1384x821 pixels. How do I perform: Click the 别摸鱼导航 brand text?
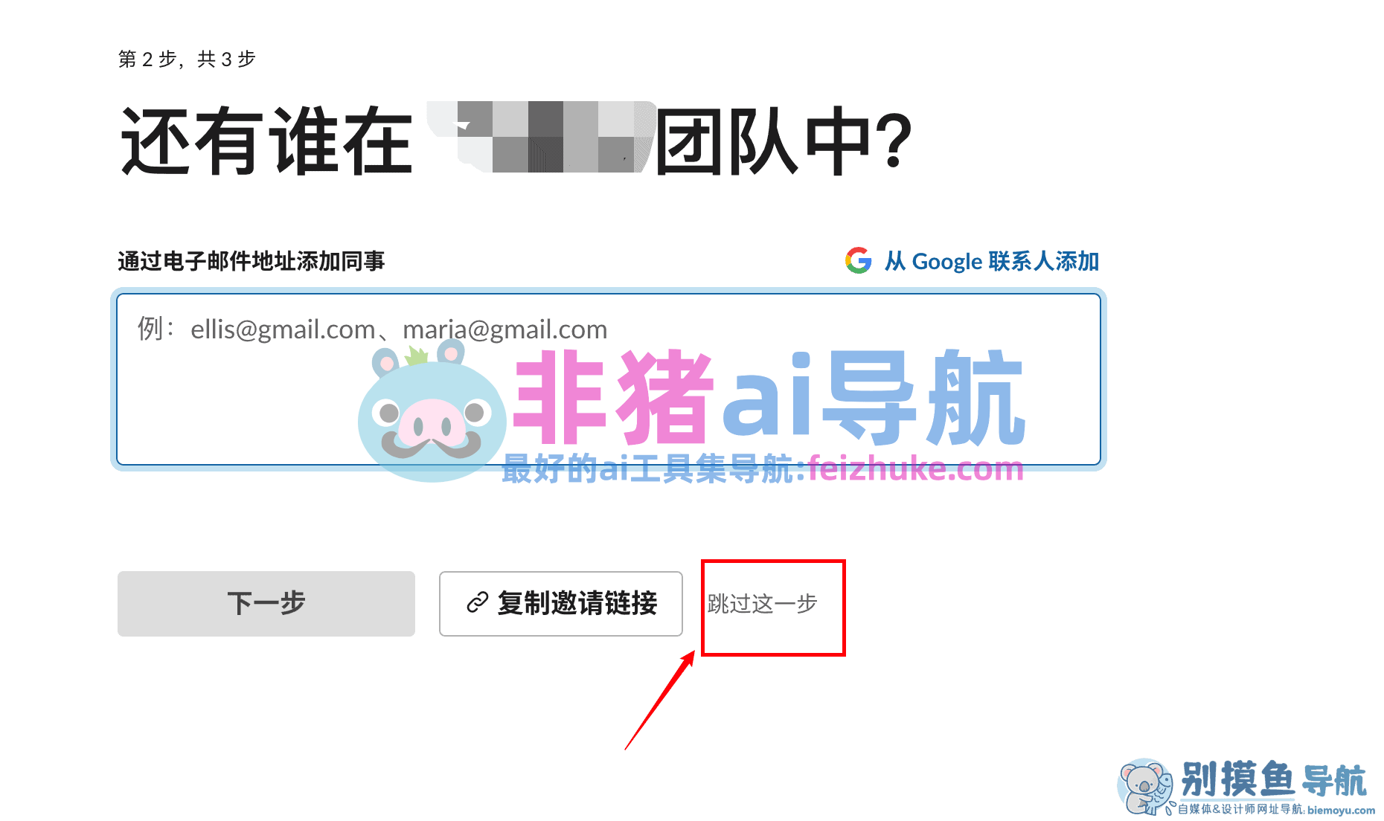click(x=1273, y=780)
